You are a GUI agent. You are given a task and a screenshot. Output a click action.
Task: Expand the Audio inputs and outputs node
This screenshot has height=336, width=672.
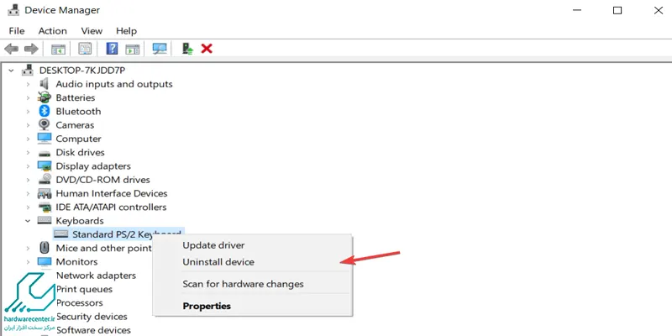[x=28, y=85]
